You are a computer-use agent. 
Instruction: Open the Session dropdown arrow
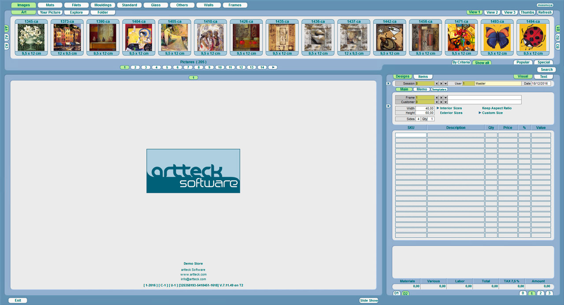[445, 83]
